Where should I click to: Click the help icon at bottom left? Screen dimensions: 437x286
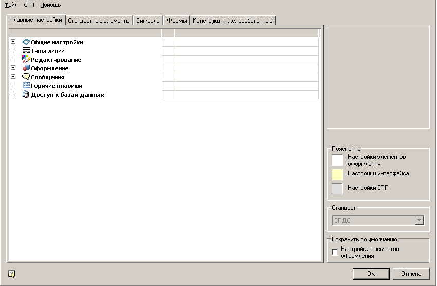point(12,274)
